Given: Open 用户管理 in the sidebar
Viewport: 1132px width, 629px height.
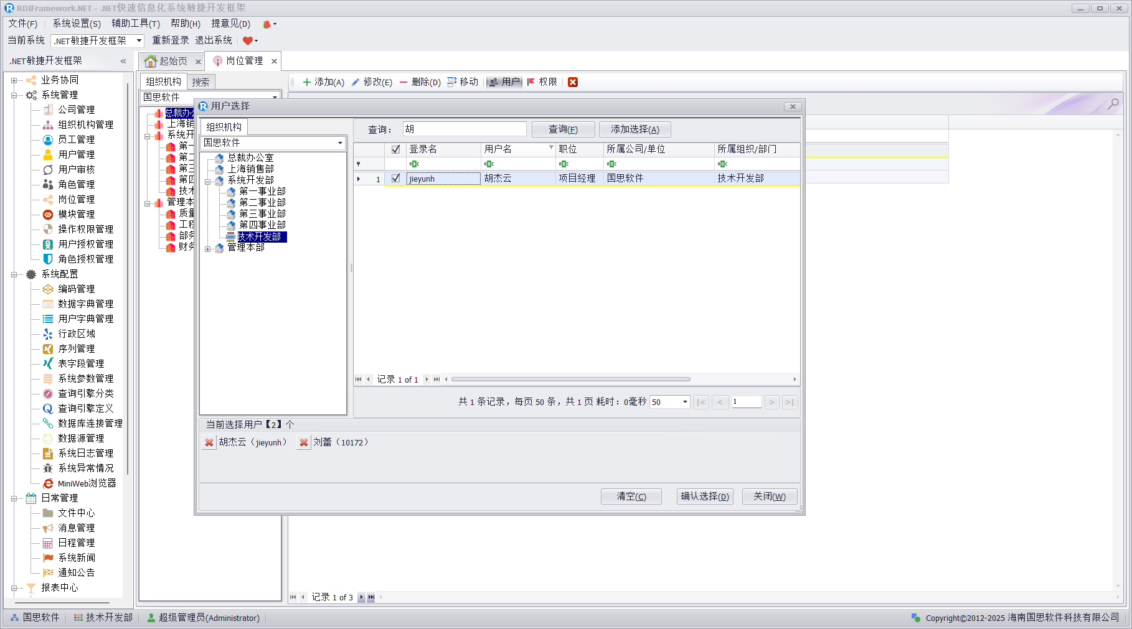Looking at the screenshot, I should pos(76,154).
